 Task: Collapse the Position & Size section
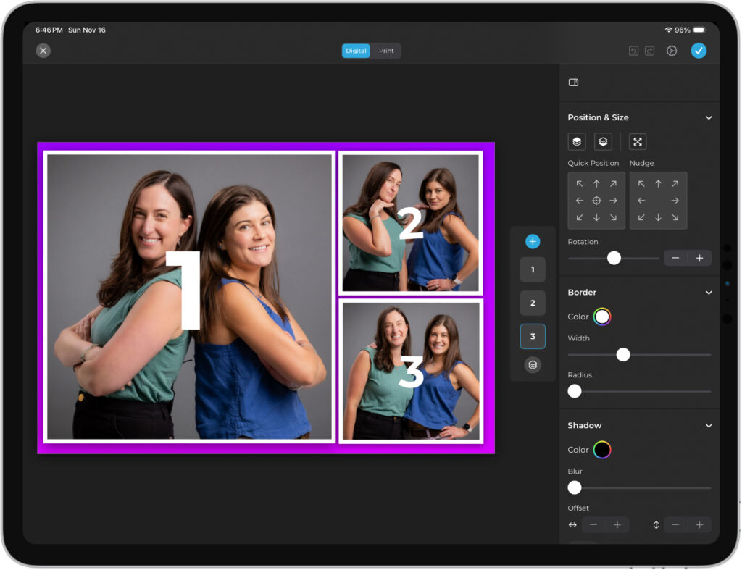click(x=709, y=117)
